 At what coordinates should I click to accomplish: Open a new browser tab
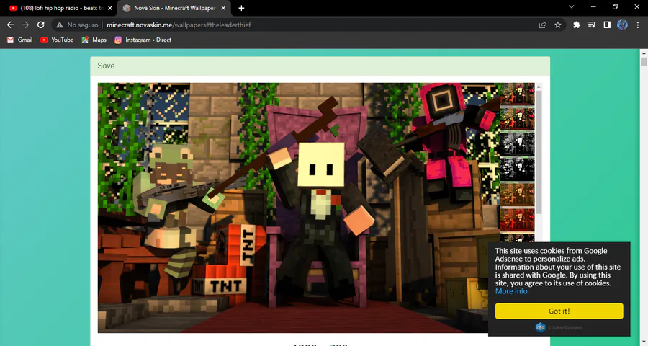[241, 8]
